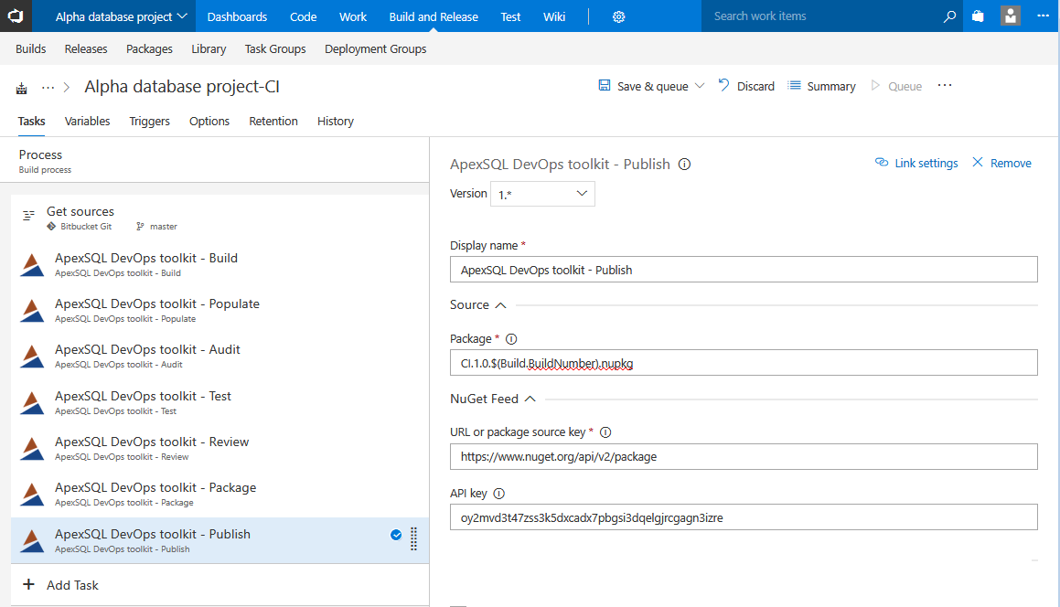
Task: Open the Work menu
Action: pos(353,16)
